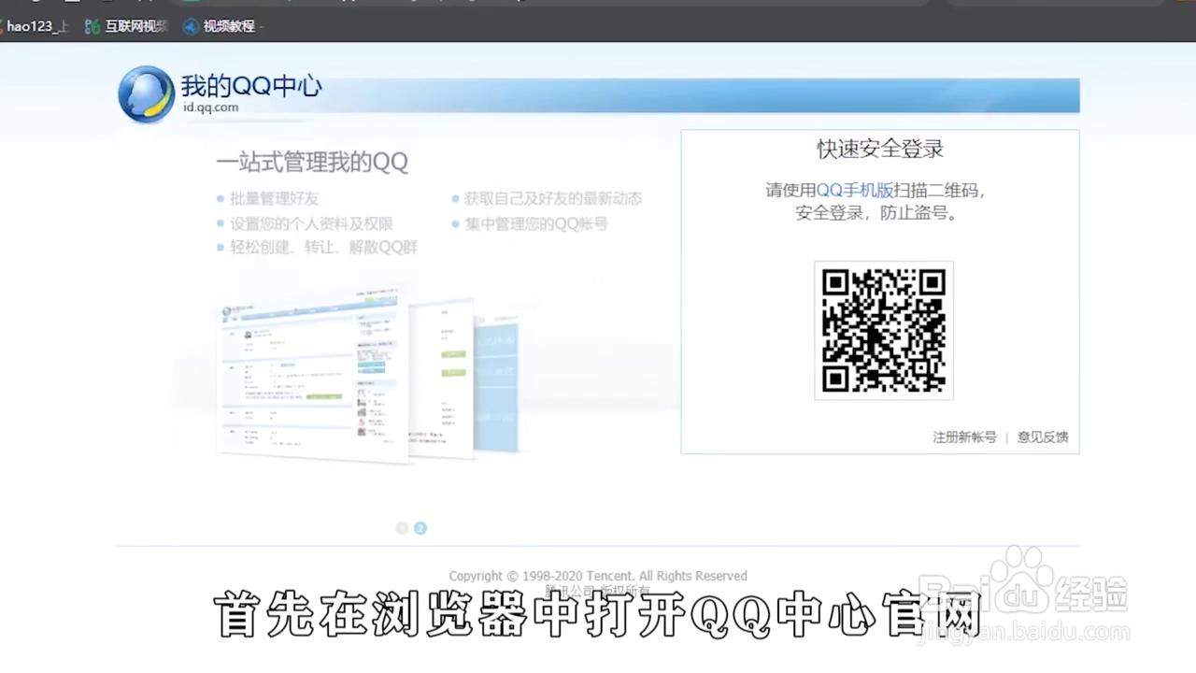
Task: Click 批量管理好友 text
Action: pyautogui.click(x=275, y=198)
